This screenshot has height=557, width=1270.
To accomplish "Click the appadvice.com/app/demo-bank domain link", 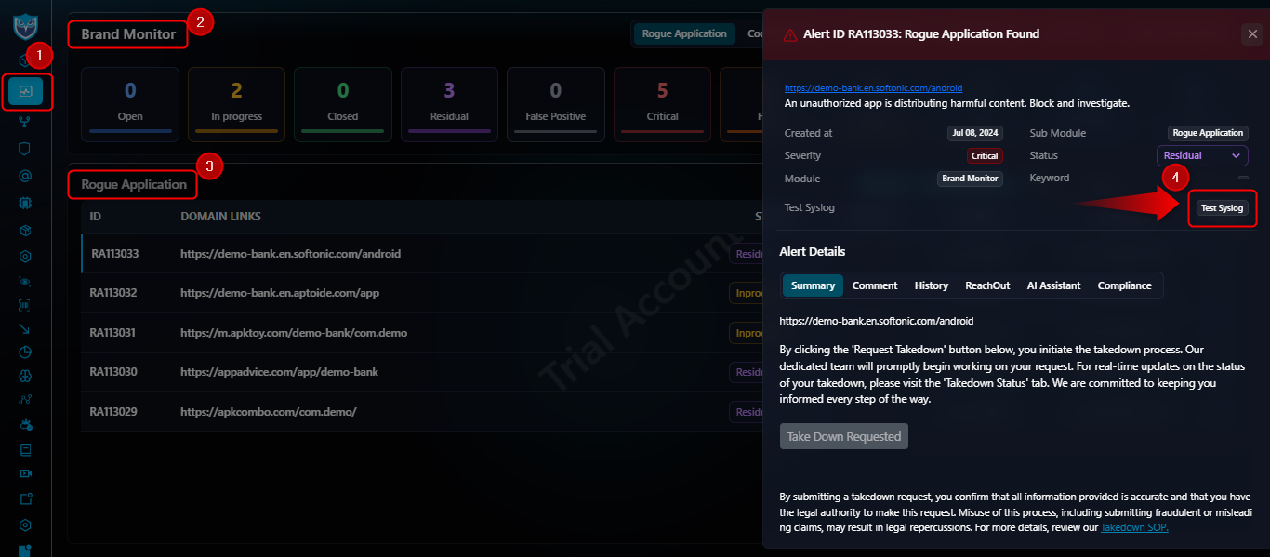I will tap(279, 372).
